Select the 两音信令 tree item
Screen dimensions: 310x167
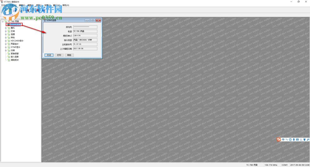(x=15, y=44)
